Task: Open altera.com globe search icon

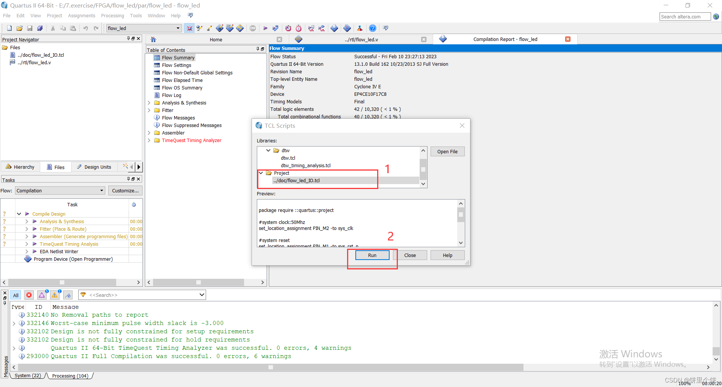Action: (x=716, y=17)
